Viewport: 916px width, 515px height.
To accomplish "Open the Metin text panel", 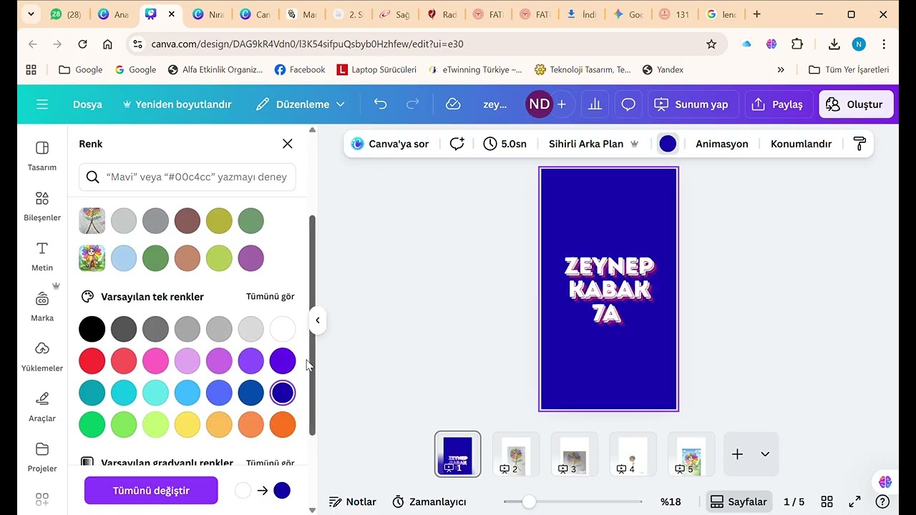I will pos(42,255).
